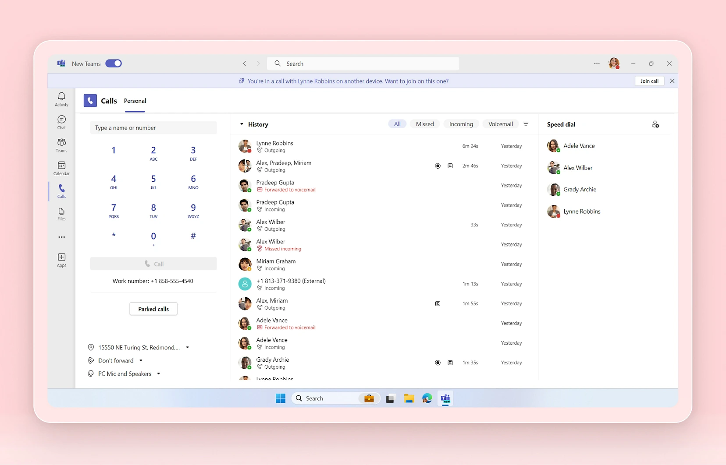This screenshot has width=726, height=465.
Task: Open the Chat section
Action: 61,122
